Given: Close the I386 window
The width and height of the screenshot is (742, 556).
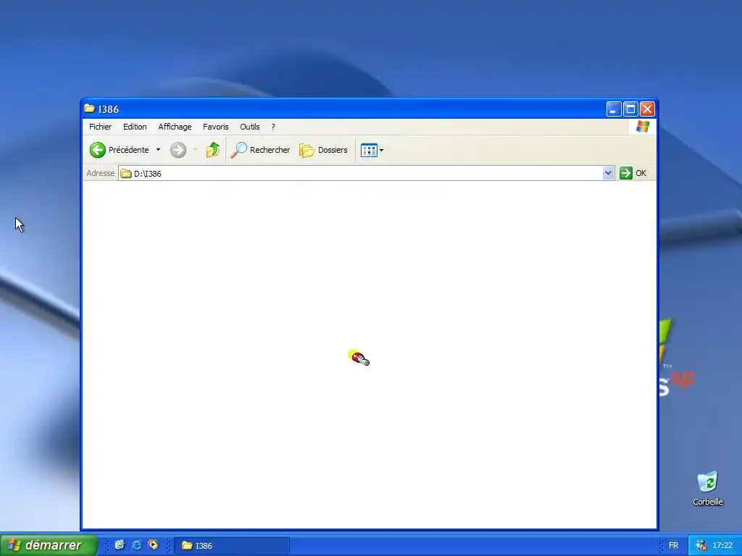Looking at the screenshot, I should (647, 109).
